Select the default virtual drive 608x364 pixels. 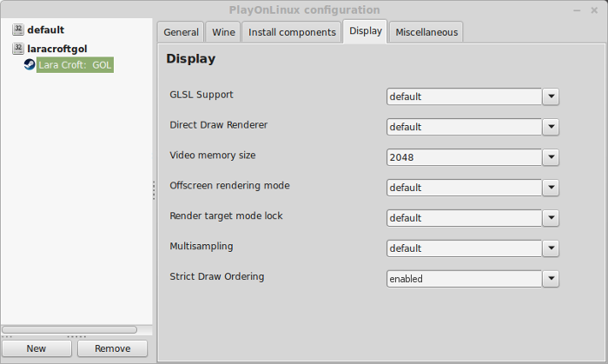tap(46, 30)
